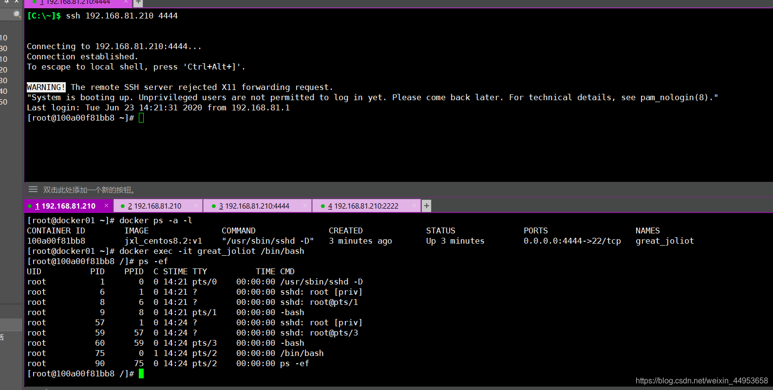Click the 'docker ps -a -l' command text
Screen dimensions: 773x390
click(156, 220)
